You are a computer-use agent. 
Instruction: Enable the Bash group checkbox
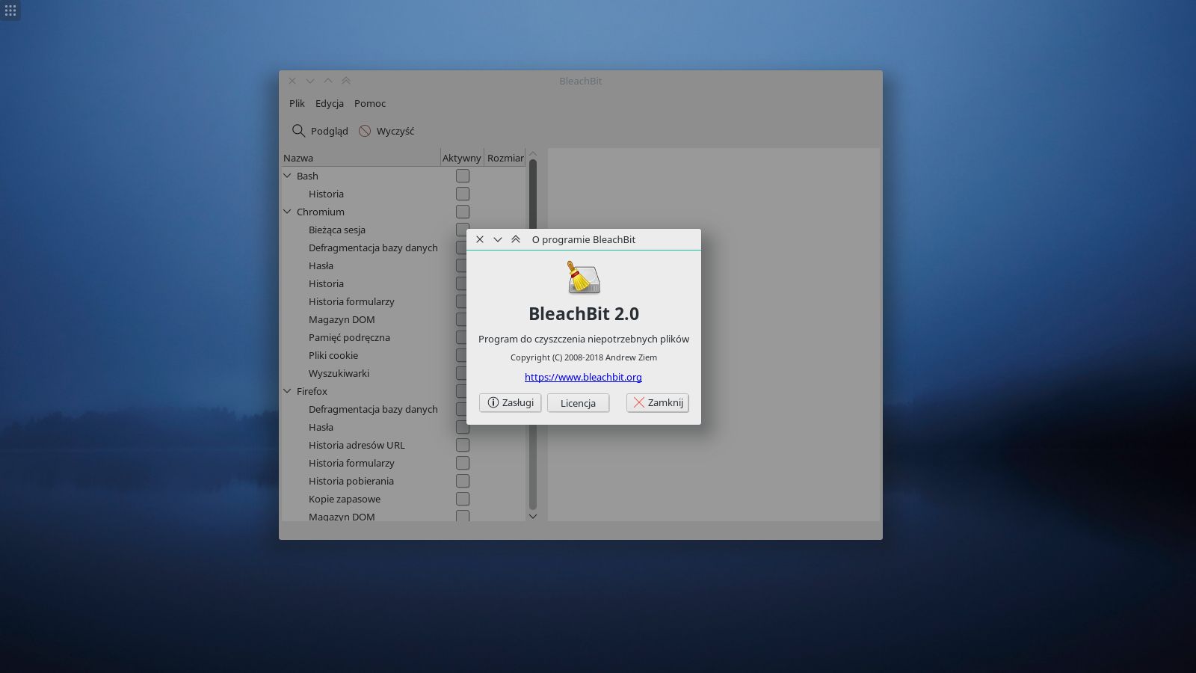point(463,176)
